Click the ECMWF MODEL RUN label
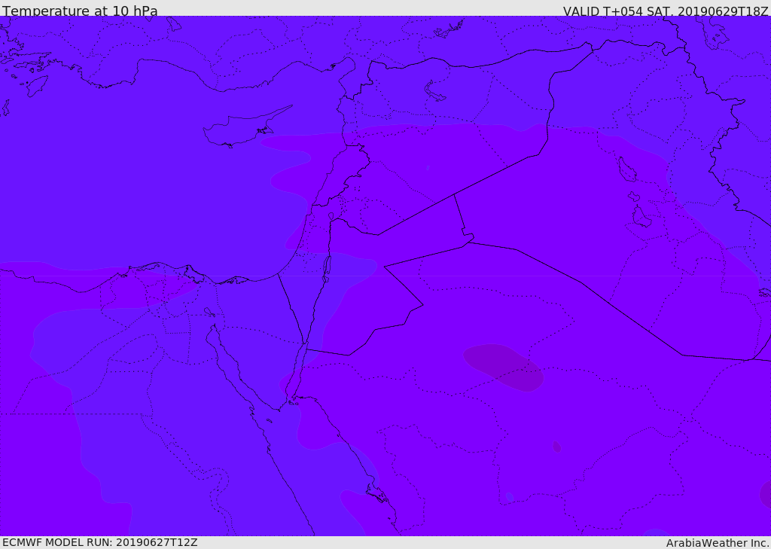771x549 pixels. click(x=100, y=543)
